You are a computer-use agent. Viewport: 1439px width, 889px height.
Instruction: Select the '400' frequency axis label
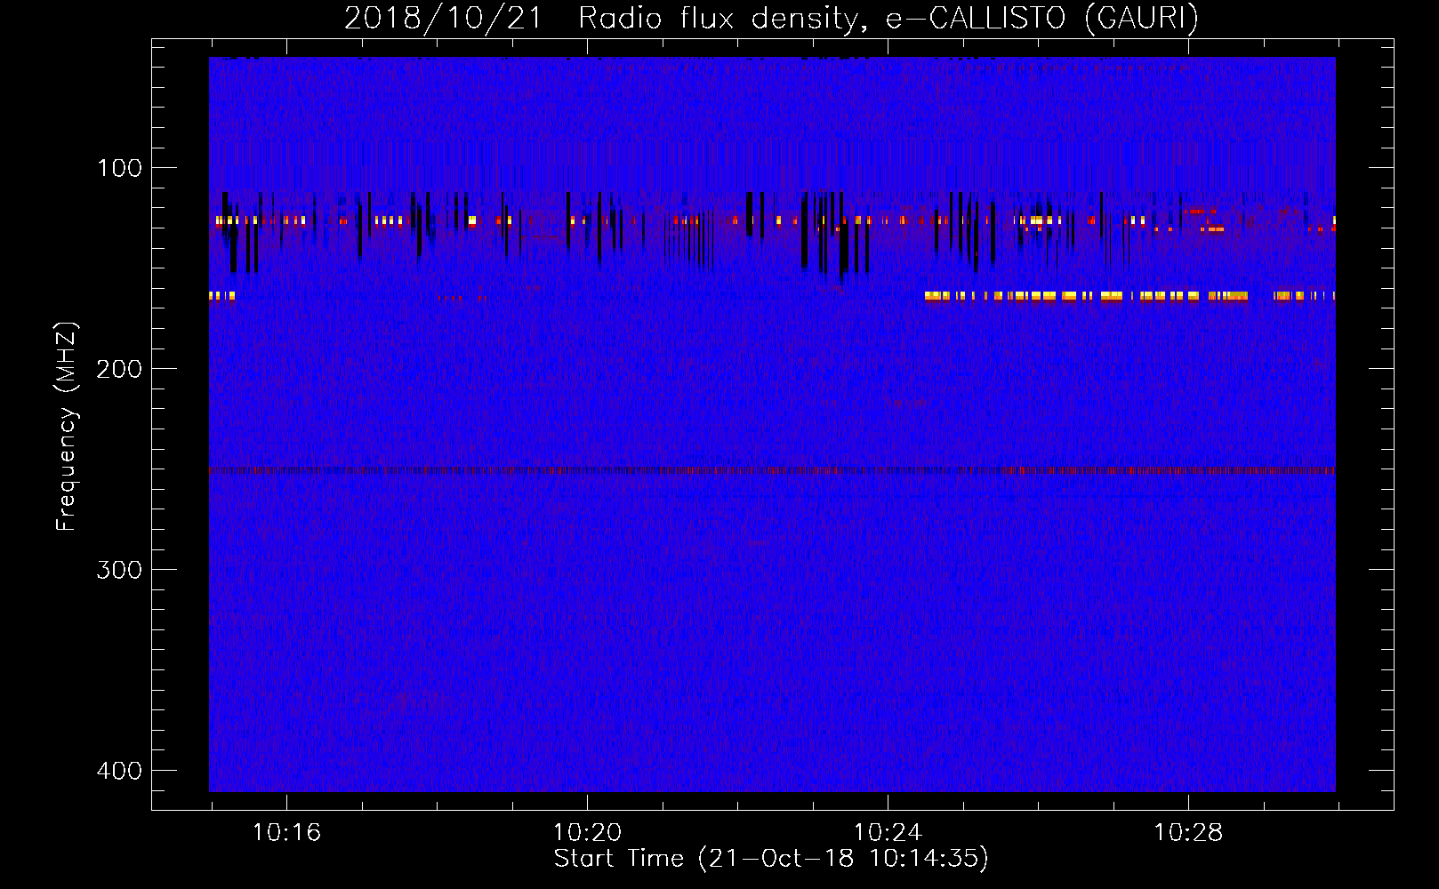click(119, 771)
